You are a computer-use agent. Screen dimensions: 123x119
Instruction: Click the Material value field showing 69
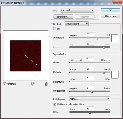tap(90, 69)
